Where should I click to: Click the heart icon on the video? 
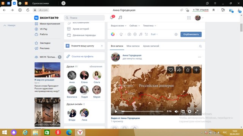pyautogui.click(x=170, y=70)
